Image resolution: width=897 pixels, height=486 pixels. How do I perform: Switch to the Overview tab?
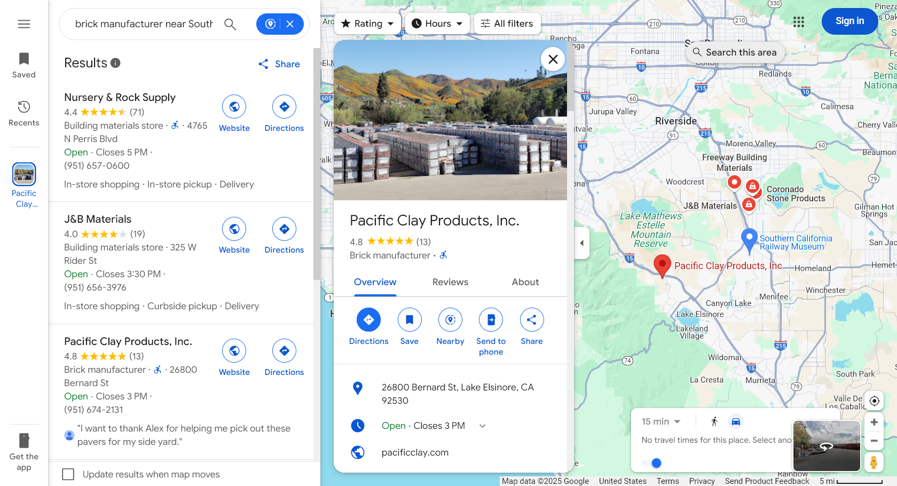click(375, 282)
